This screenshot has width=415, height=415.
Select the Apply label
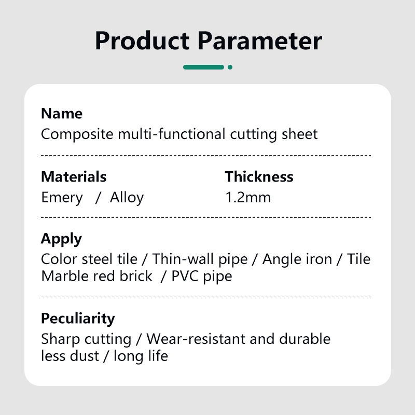click(x=61, y=240)
